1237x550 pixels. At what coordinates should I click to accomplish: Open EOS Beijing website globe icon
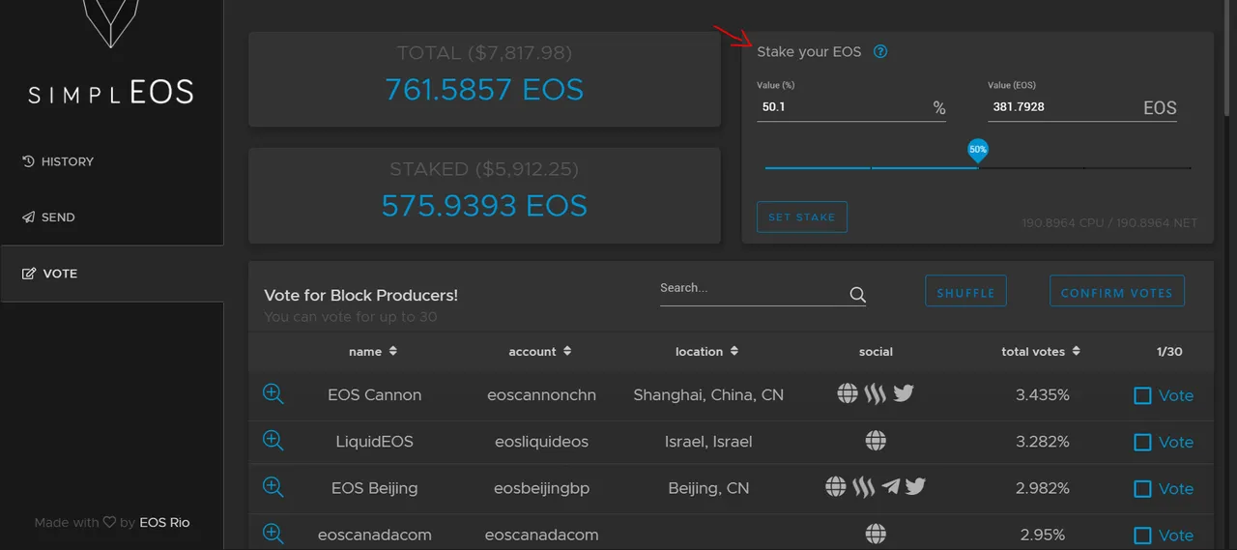click(x=836, y=486)
